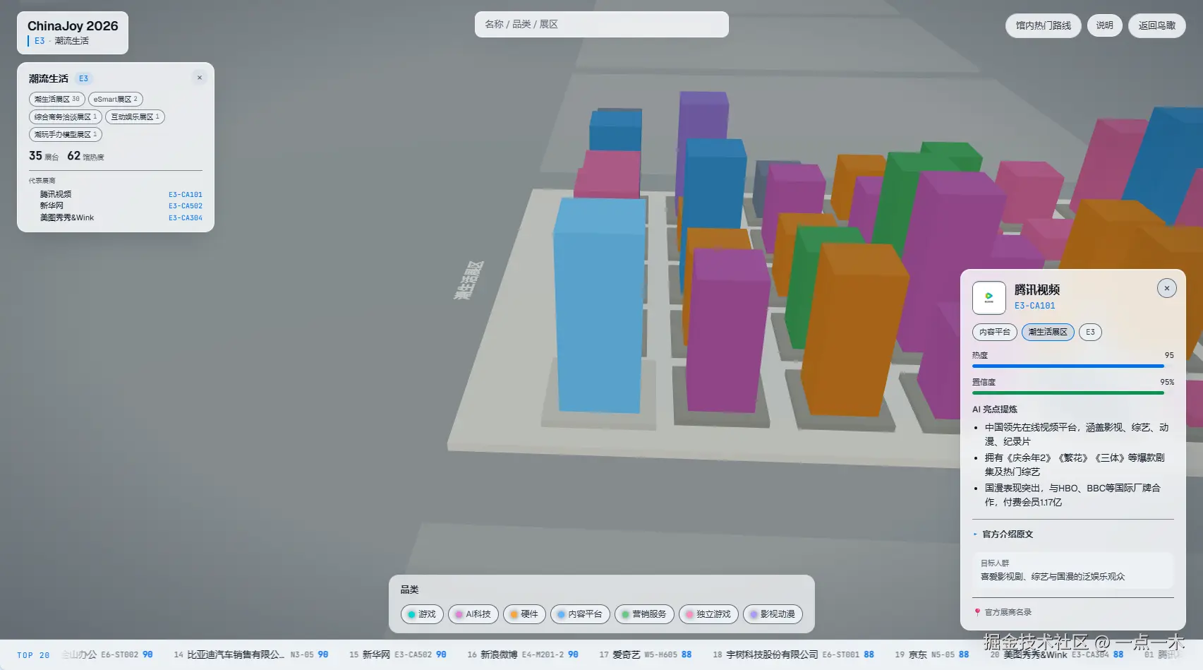Screen dimensions: 1203x670
Task: Click the 热度 progress bar
Action: [1073, 366]
